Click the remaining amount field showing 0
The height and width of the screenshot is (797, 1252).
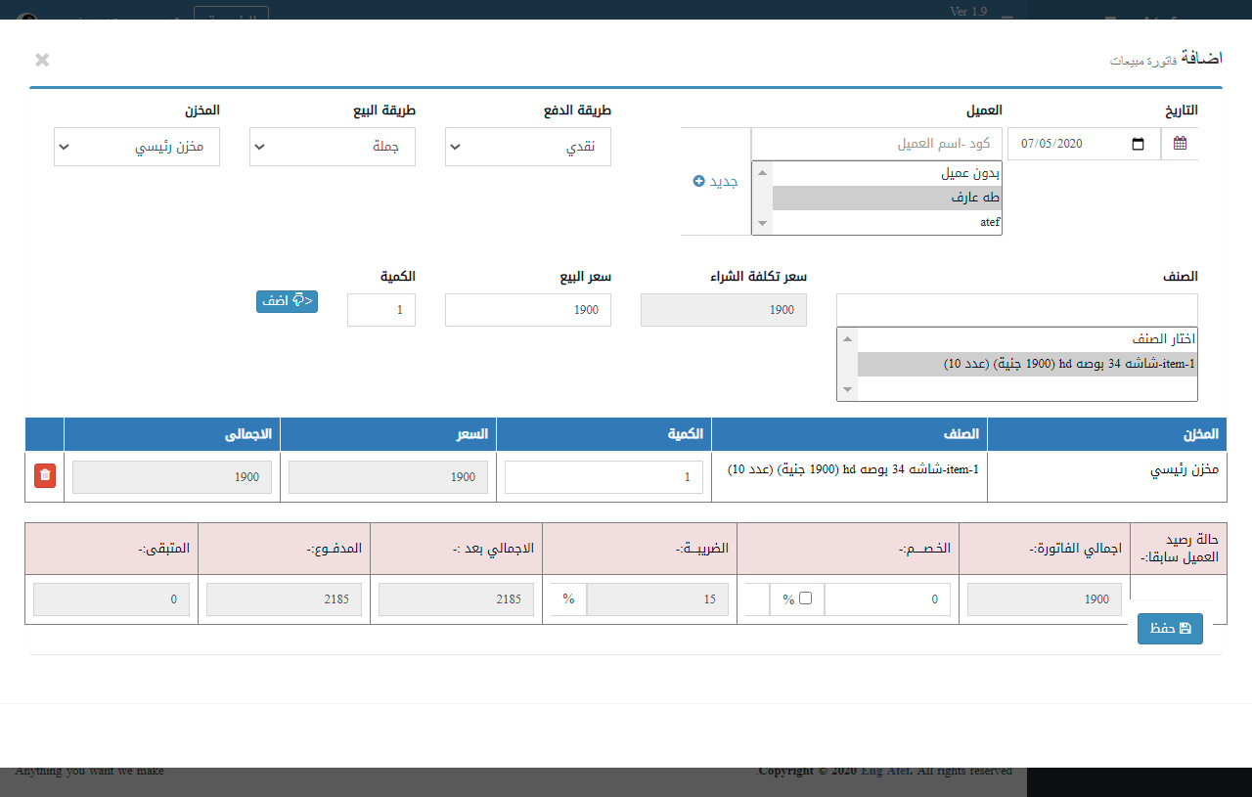pyautogui.click(x=112, y=599)
